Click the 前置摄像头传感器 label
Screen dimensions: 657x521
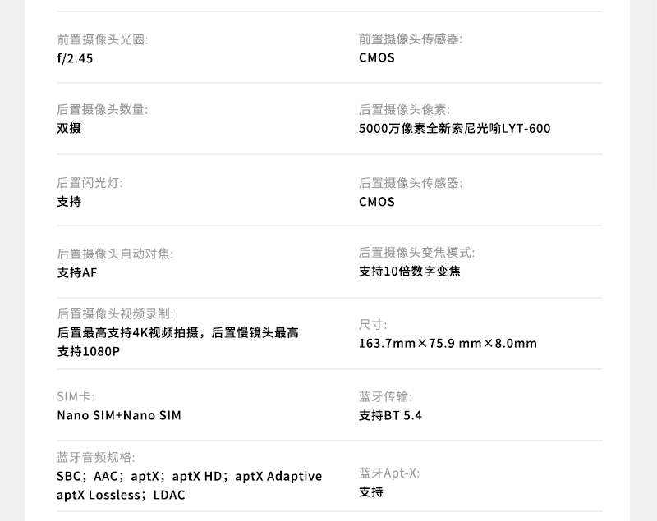coord(410,39)
